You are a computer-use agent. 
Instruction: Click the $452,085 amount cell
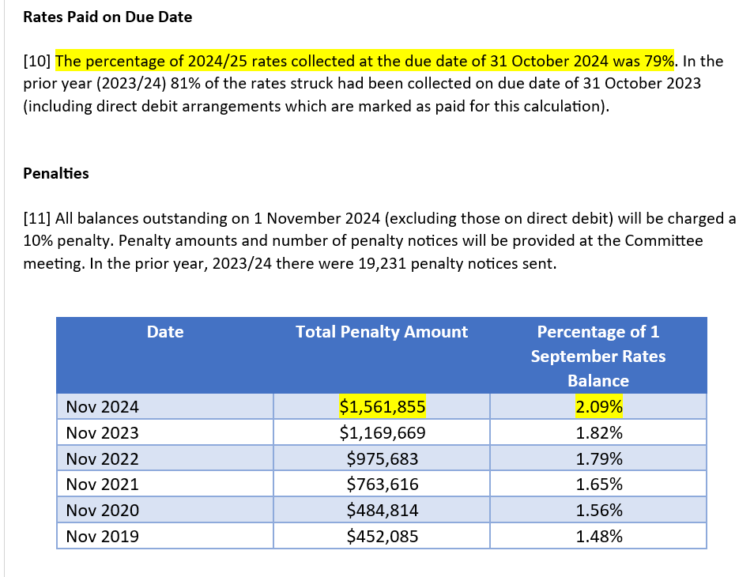click(x=383, y=537)
